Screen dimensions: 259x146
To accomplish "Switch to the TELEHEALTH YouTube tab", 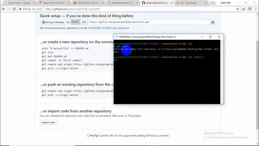I will coord(88,3).
